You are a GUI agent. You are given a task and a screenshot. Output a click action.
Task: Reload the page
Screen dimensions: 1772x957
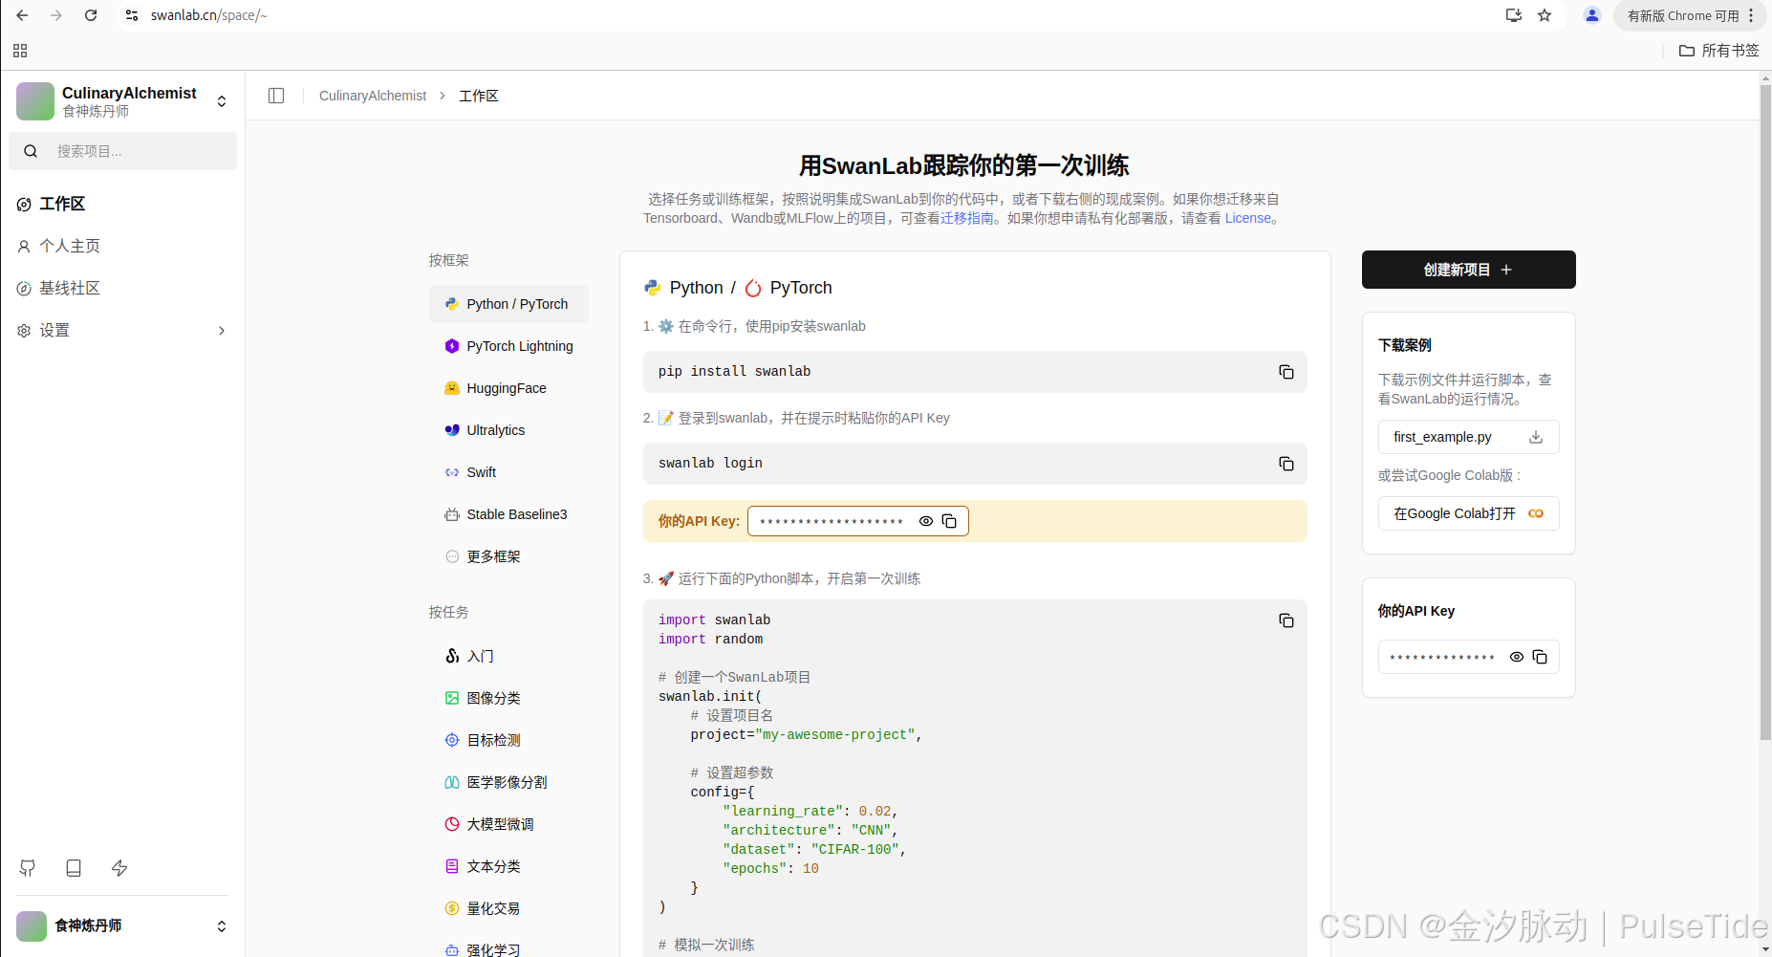[91, 15]
